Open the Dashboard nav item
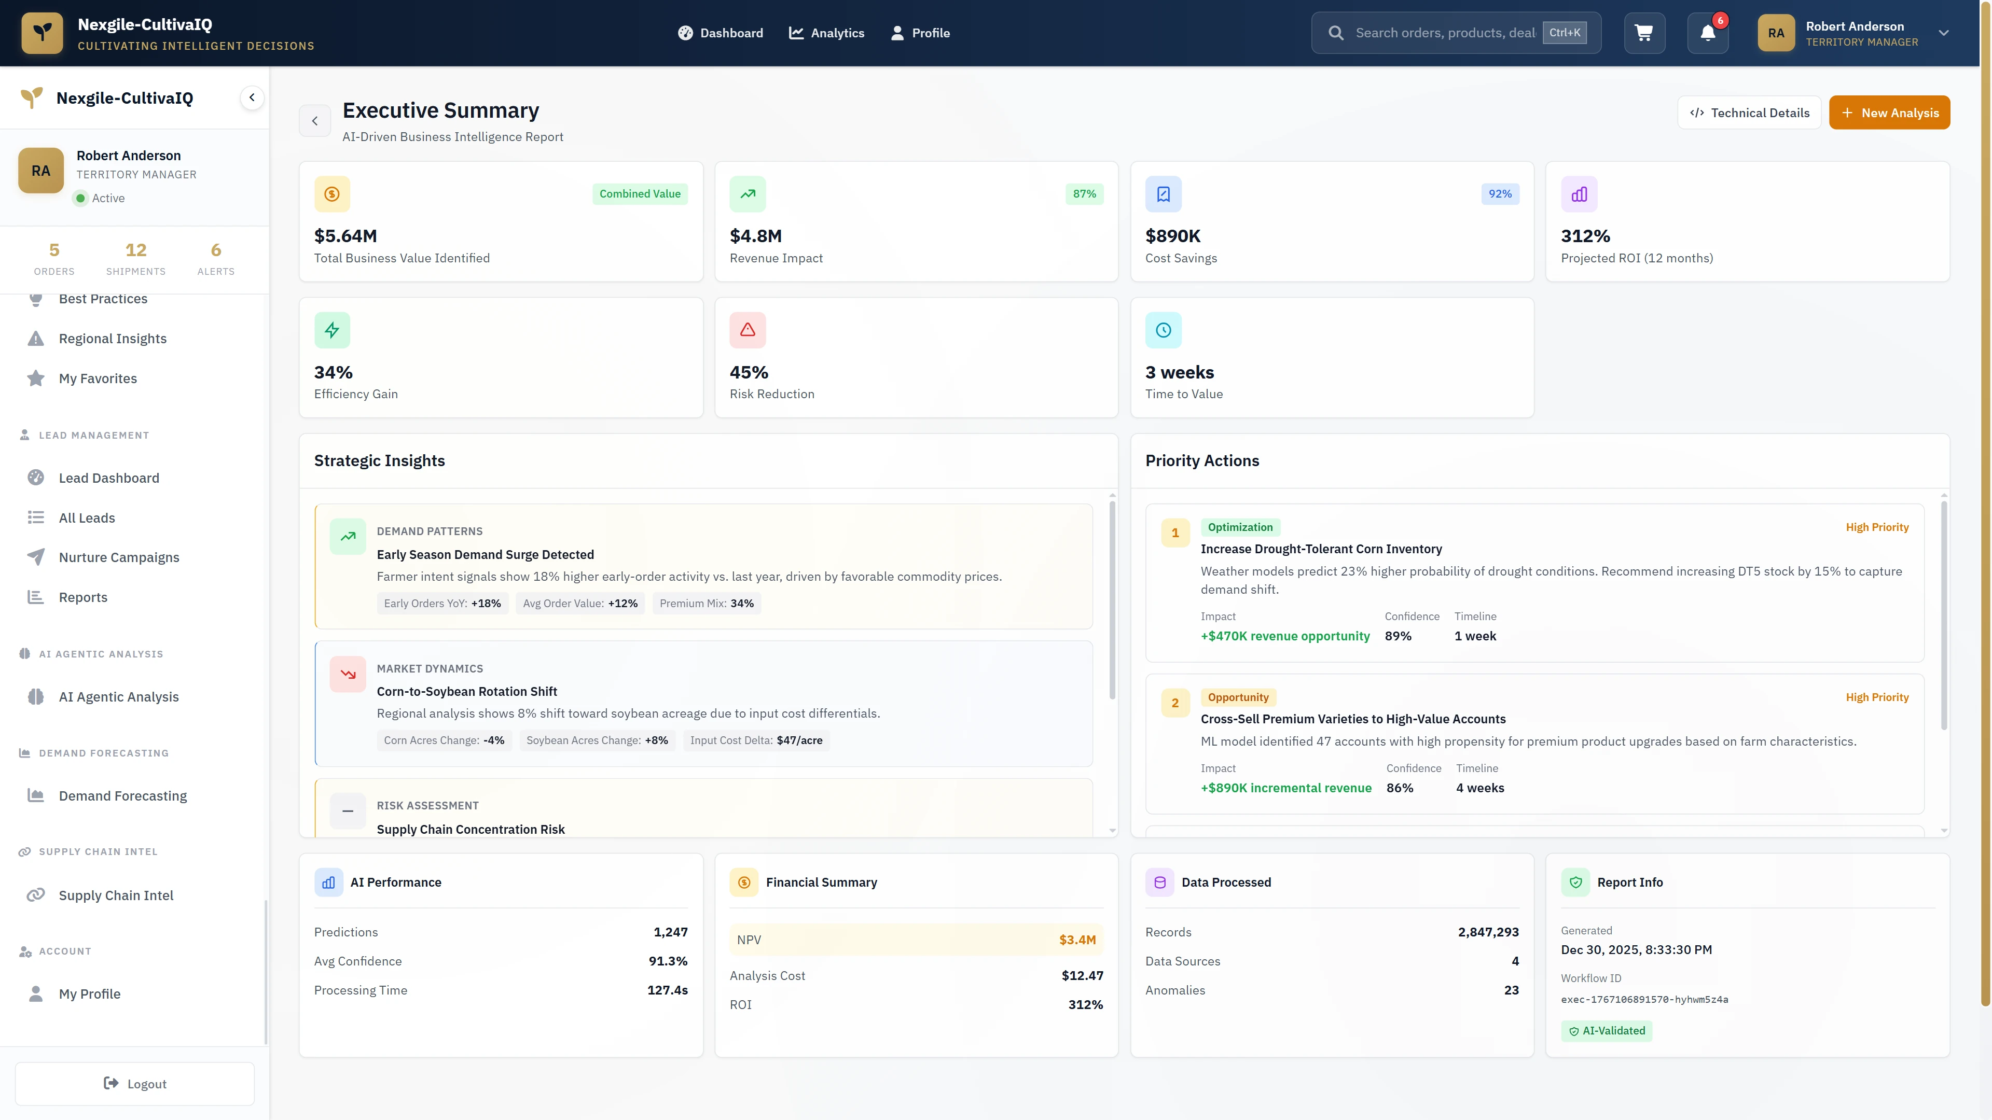 click(x=720, y=33)
